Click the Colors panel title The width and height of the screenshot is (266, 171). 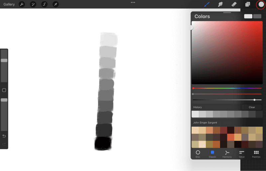(202, 17)
